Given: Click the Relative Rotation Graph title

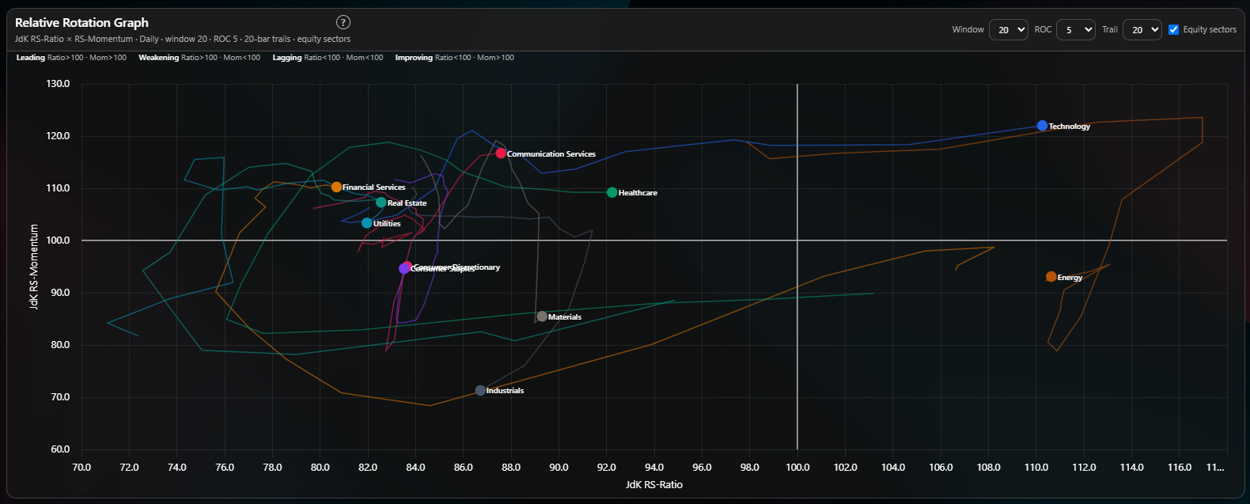Looking at the screenshot, I should pyautogui.click(x=81, y=22).
